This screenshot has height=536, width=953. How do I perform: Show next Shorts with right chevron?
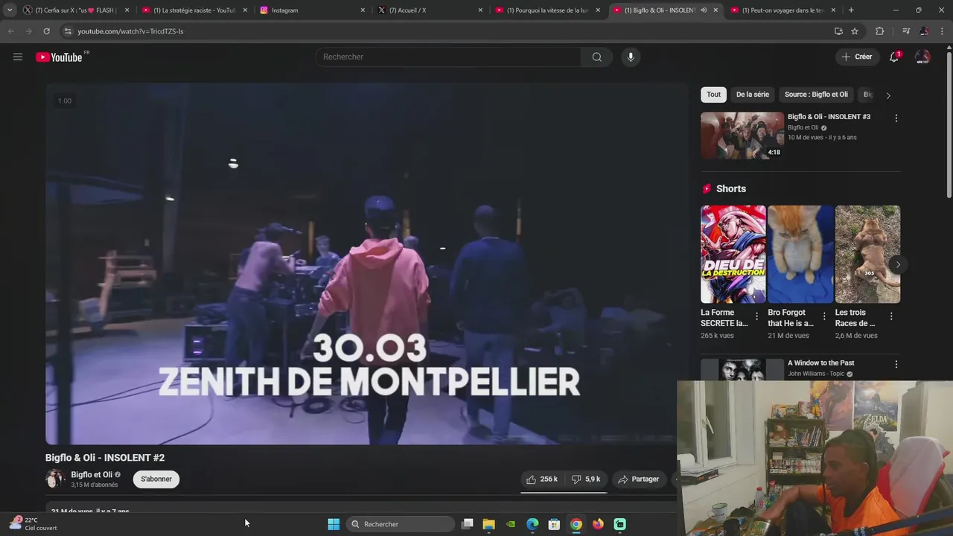(898, 264)
